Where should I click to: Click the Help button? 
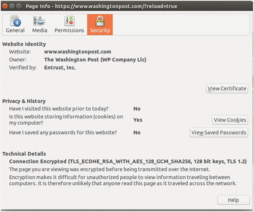click(233, 200)
